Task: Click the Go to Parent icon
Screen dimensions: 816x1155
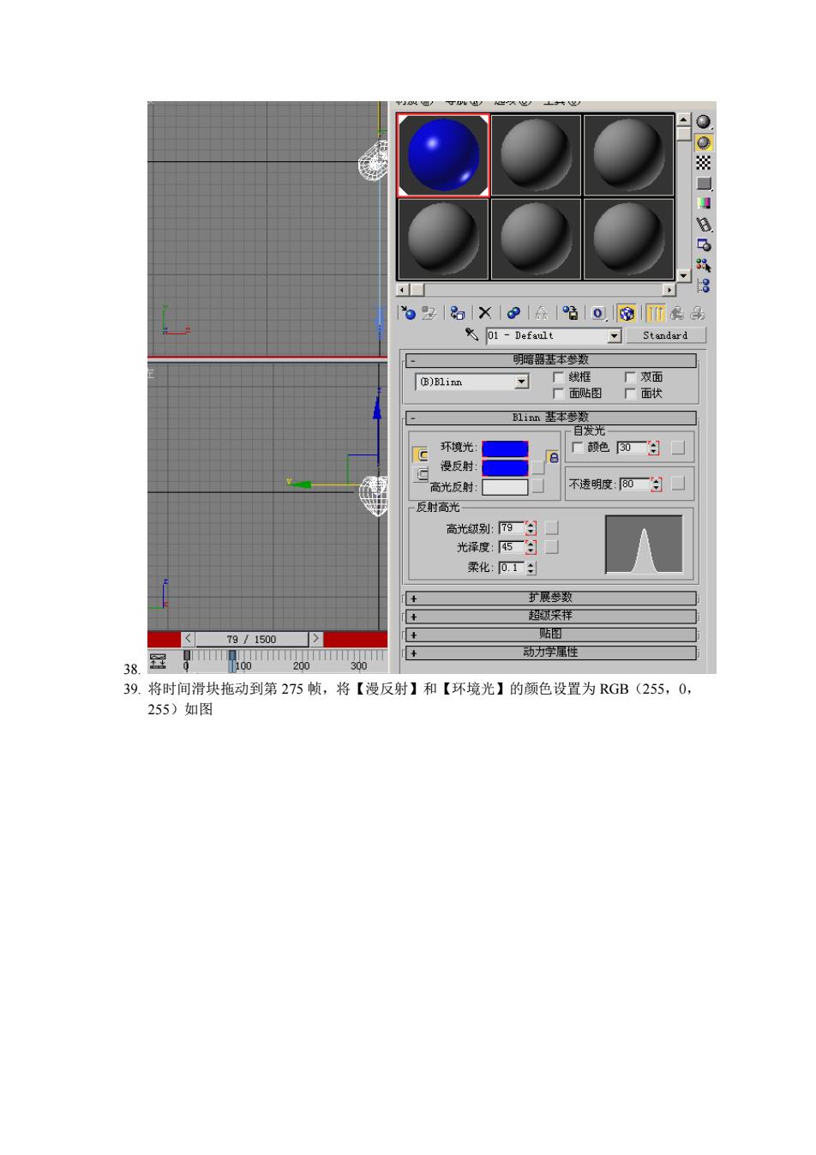Action: click(677, 314)
